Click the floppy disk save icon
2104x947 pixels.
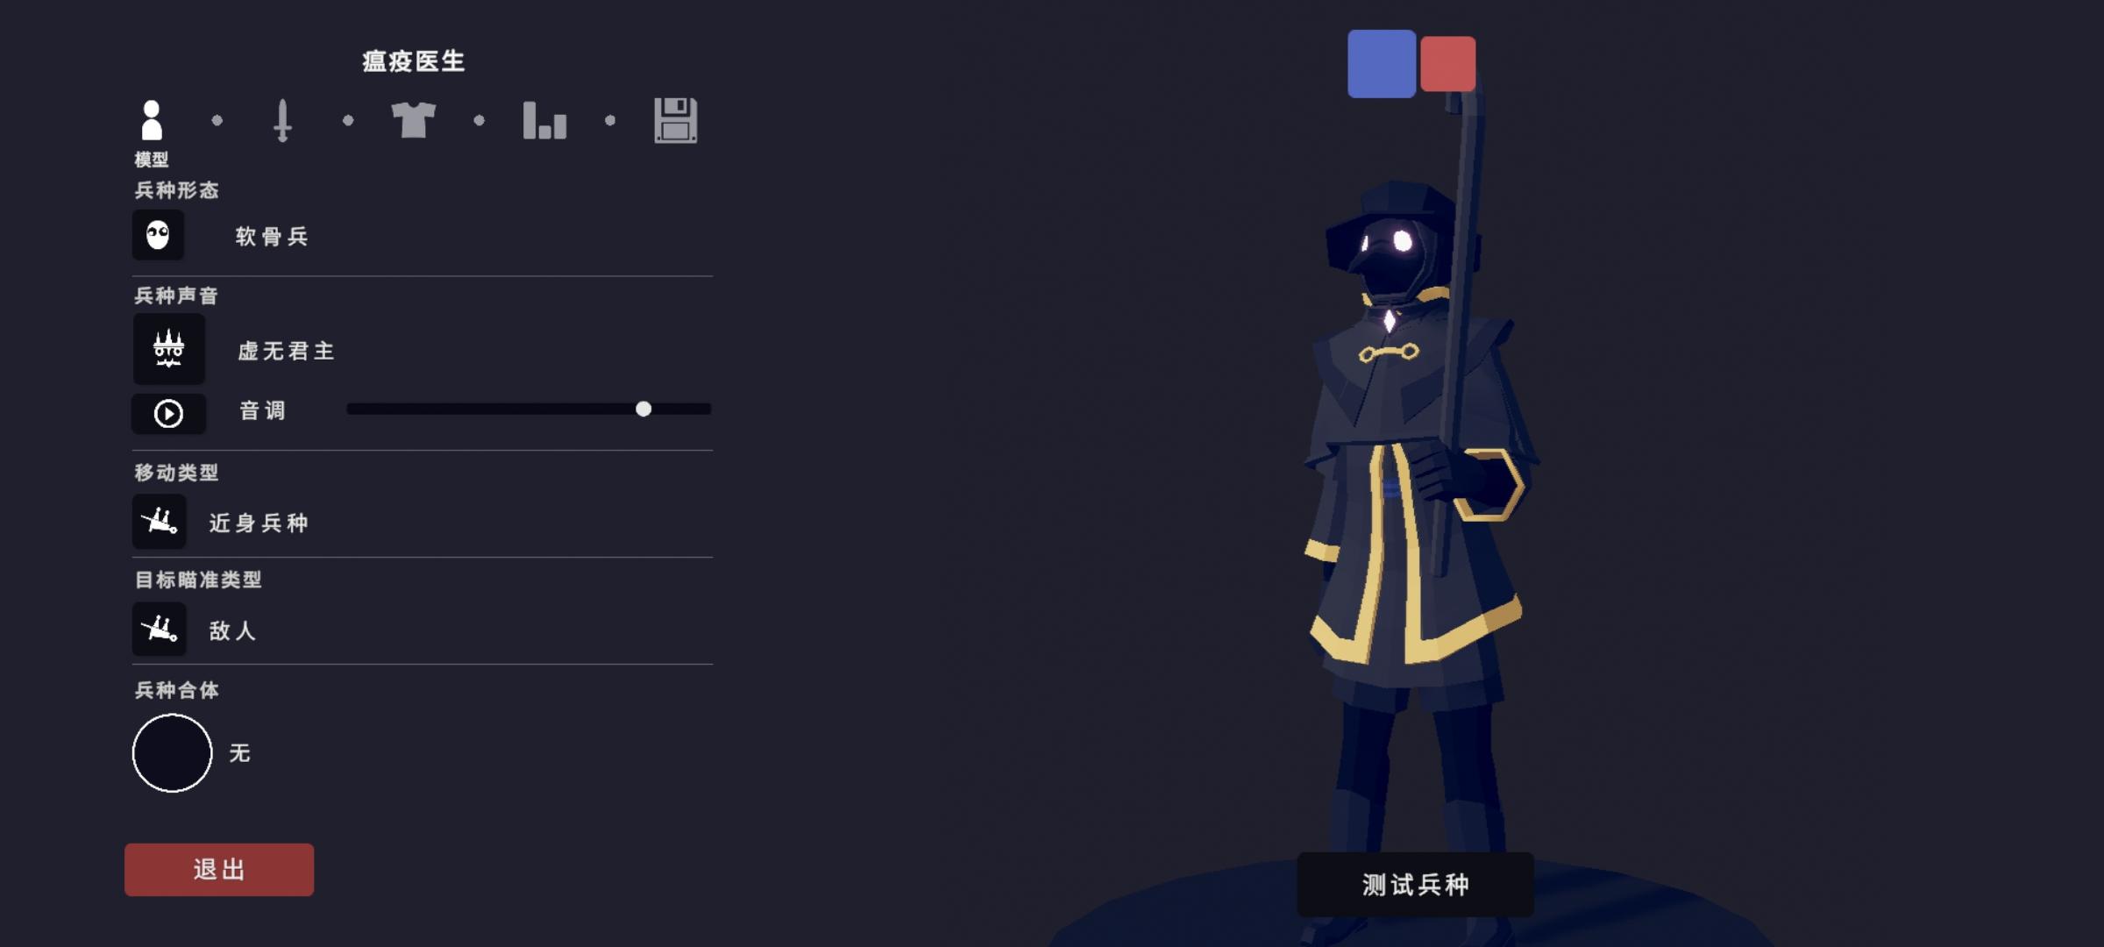(675, 120)
